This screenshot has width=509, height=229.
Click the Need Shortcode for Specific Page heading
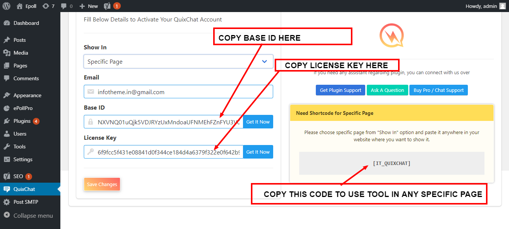pos(335,113)
